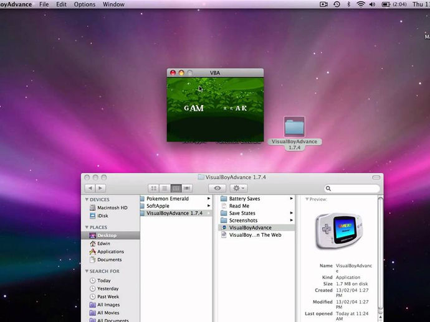
Task: Open the File menu
Action: click(x=44, y=4)
